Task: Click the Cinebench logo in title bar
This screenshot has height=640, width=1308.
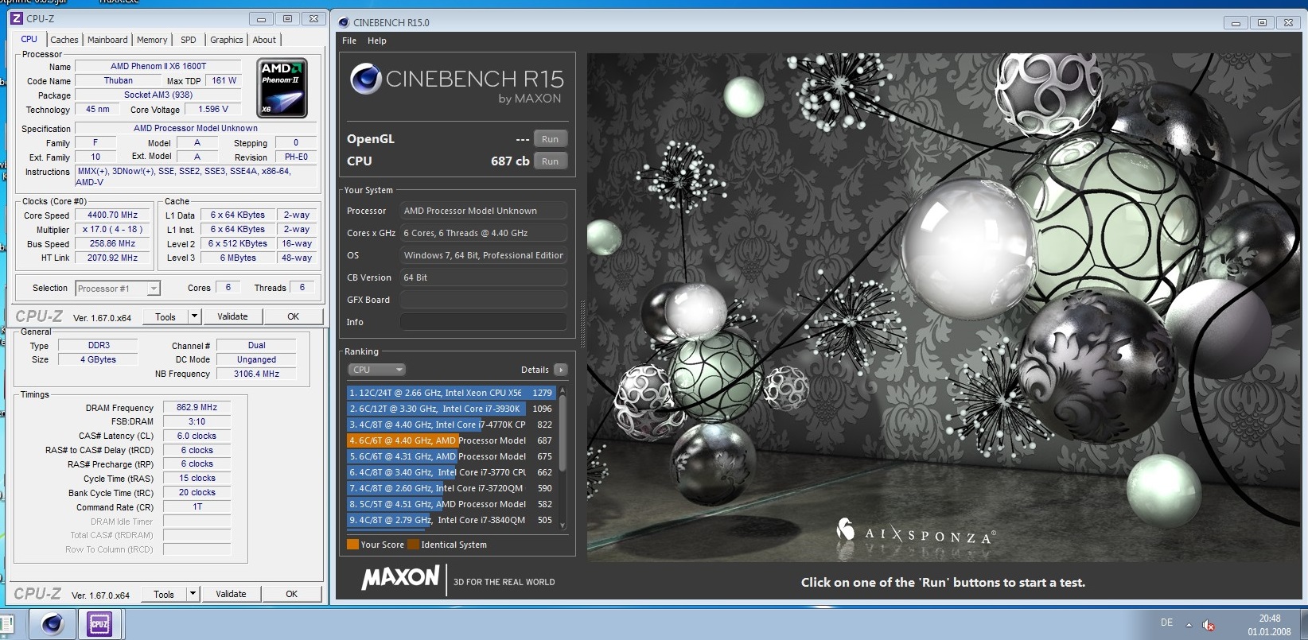Action: click(x=343, y=22)
